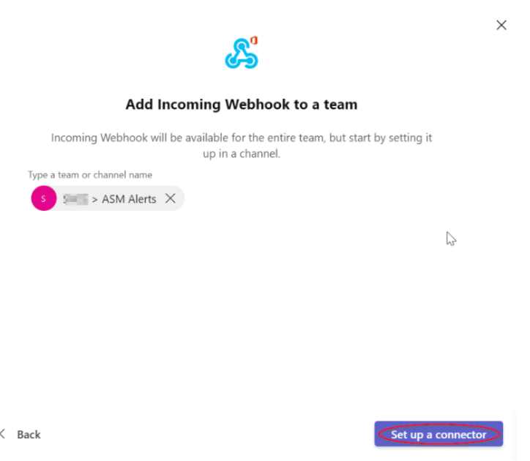Click the > separator inside the channel chip
Image resolution: width=530 pixels, height=461 pixels.
(95, 200)
